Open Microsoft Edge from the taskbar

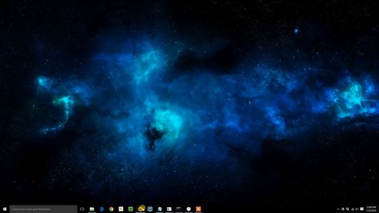point(102,209)
